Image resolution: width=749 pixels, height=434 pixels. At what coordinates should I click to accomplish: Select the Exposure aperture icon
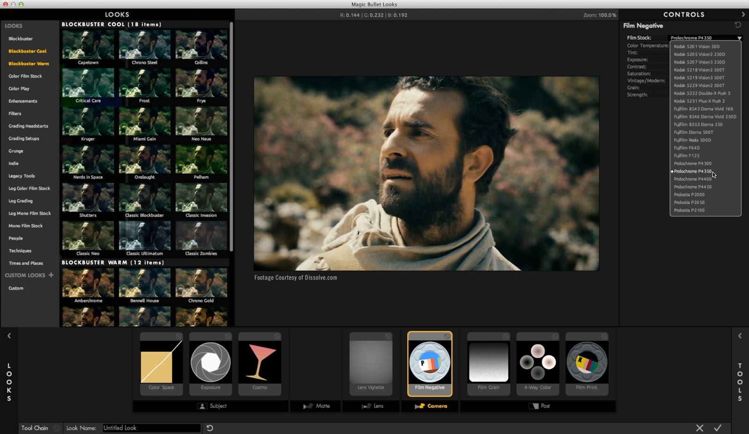pyautogui.click(x=210, y=362)
